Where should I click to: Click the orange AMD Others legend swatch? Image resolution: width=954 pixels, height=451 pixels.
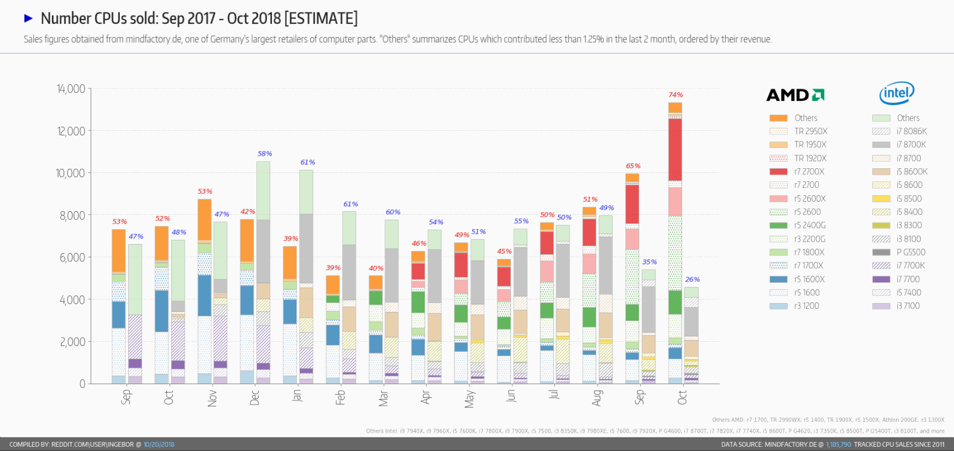[x=778, y=118]
